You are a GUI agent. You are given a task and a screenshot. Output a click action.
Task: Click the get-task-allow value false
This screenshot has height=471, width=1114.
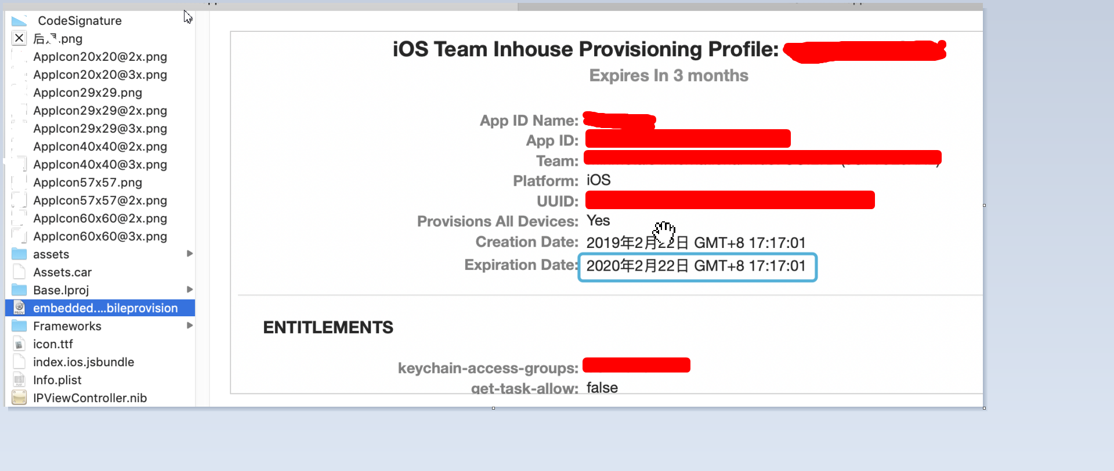(602, 388)
